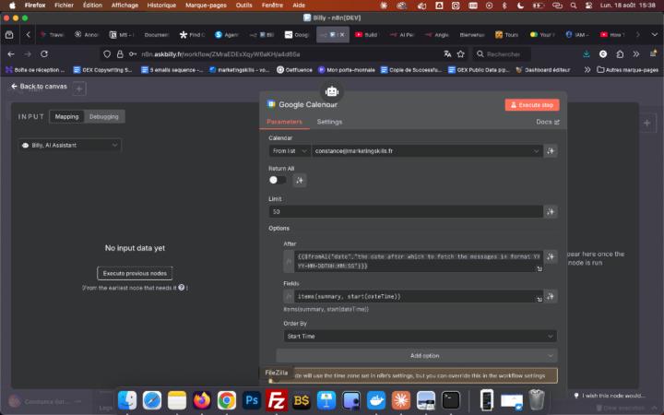Screen dimensions: 664x415
Task: Open Safari from the Dock
Action: pyautogui.click(x=152, y=400)
